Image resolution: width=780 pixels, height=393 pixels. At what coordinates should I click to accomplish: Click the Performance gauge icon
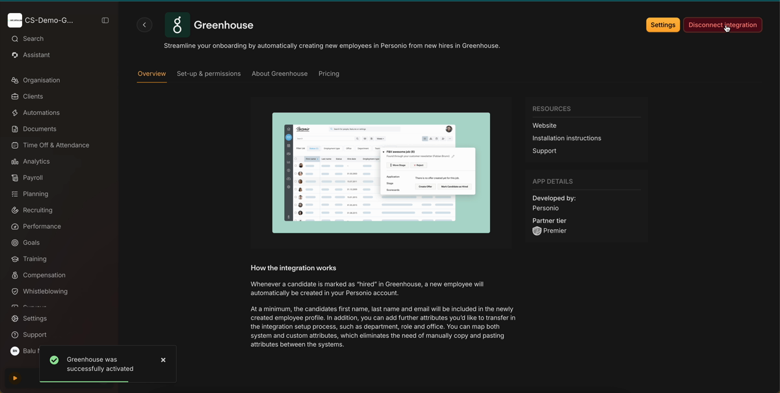[x=15, y=227]
